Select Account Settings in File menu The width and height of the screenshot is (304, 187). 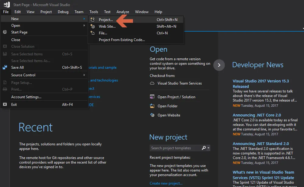pyautogui.click(x=26, y=97)
